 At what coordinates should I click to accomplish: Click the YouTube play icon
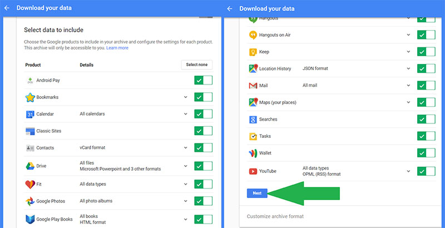[x=253, y=171]
